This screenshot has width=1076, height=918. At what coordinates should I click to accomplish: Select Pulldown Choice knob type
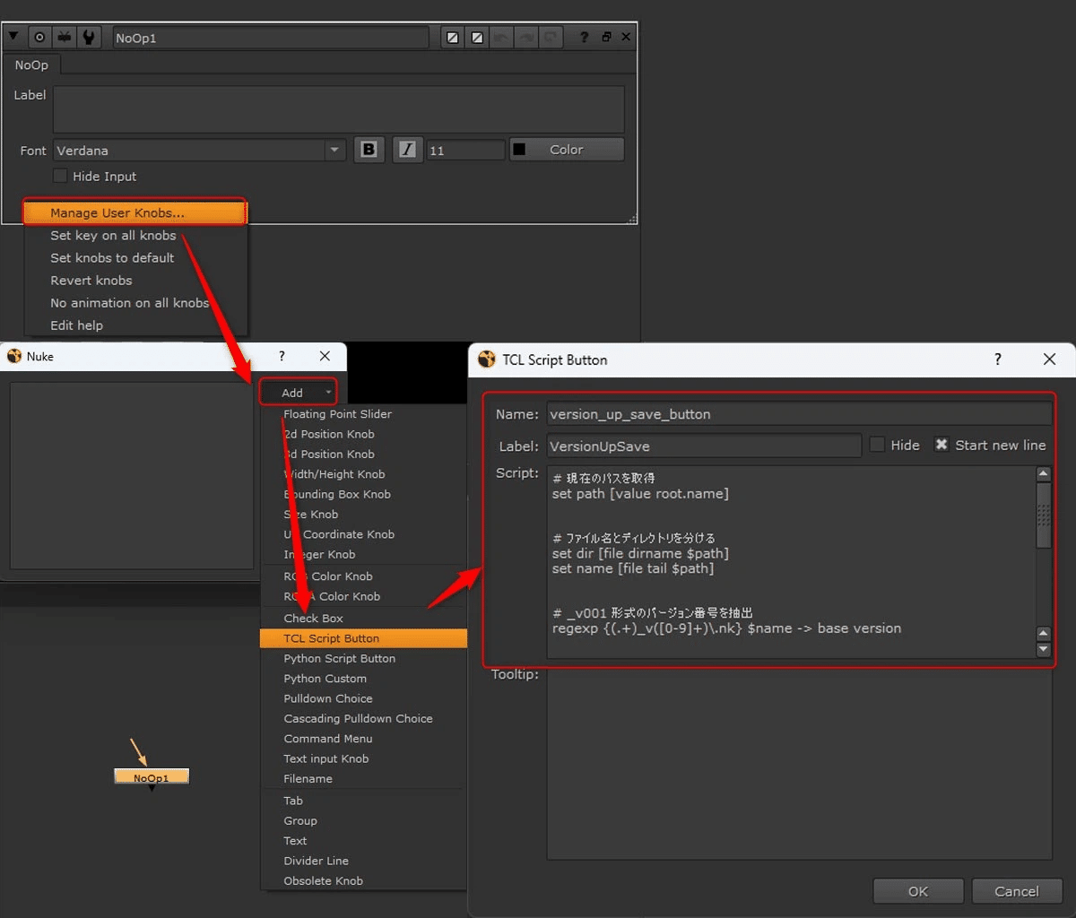363,699
